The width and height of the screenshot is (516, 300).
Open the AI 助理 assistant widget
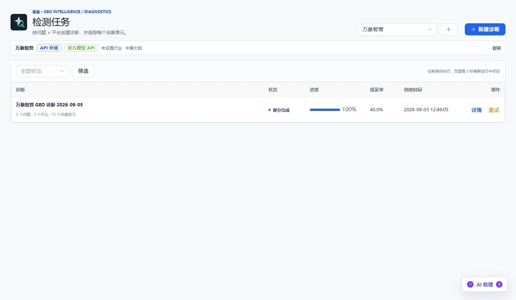coord(484,284)
